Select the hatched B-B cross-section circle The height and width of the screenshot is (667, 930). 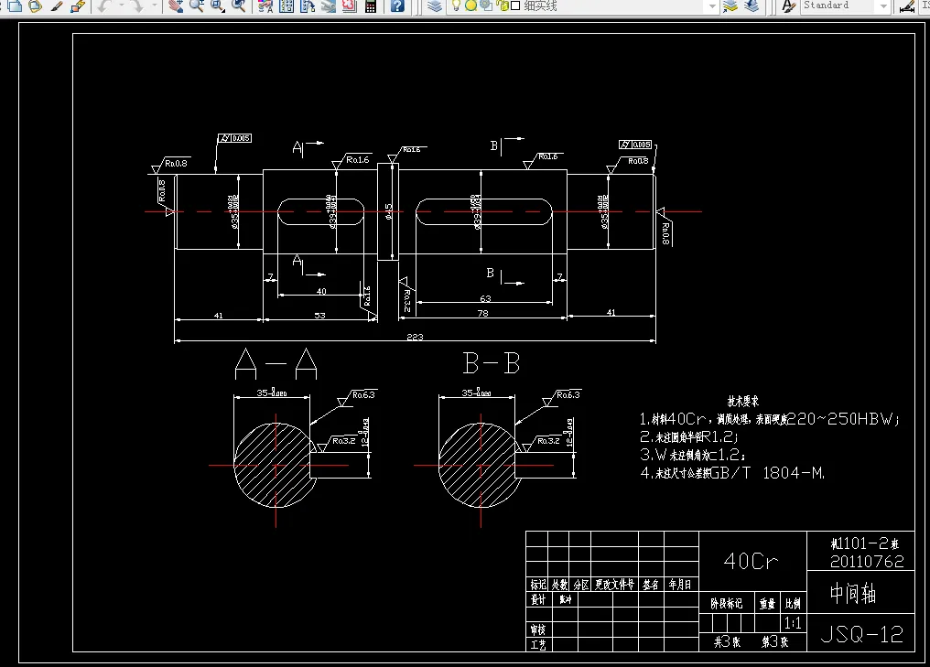(480, 466)
